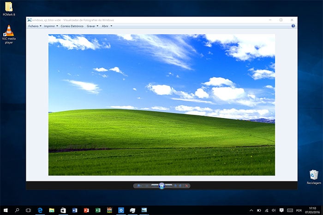Click the Ficheiro dropdown arrow
Image resolution: width=323 pixels, height=215 pixels.
(x=41, y=26)
